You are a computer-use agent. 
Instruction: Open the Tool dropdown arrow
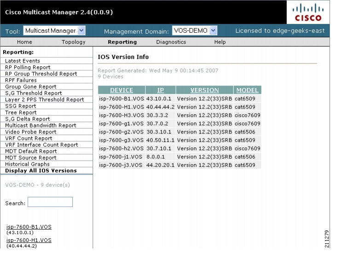click(81, 30)
